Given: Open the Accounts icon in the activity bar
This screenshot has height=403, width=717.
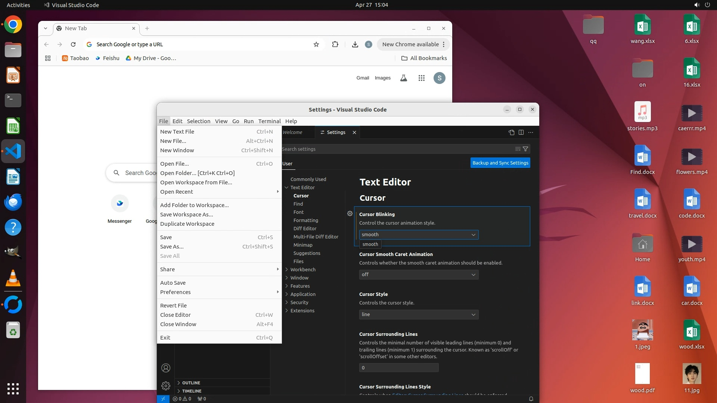Looking at the screenshot, I should 166,368.
